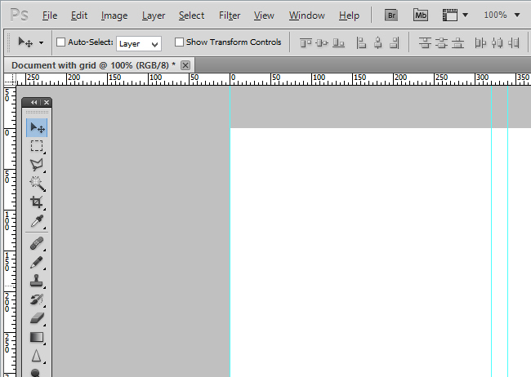Open the Layer menu
Image resolution: width=531 pixels, height=377 pixels.
[154, 16]
